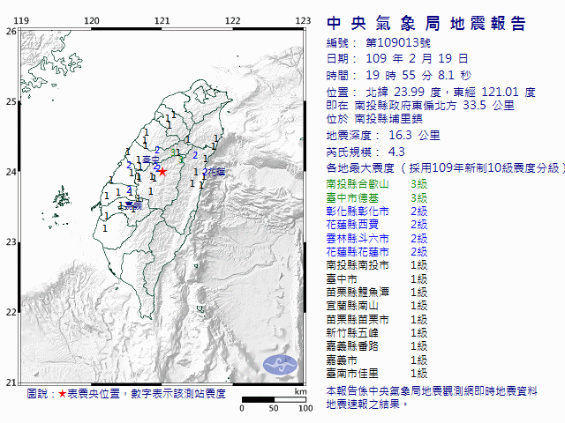565x423 pixels.
Task: Click the 嘉義 city label on map
Action: coord(133,205)
